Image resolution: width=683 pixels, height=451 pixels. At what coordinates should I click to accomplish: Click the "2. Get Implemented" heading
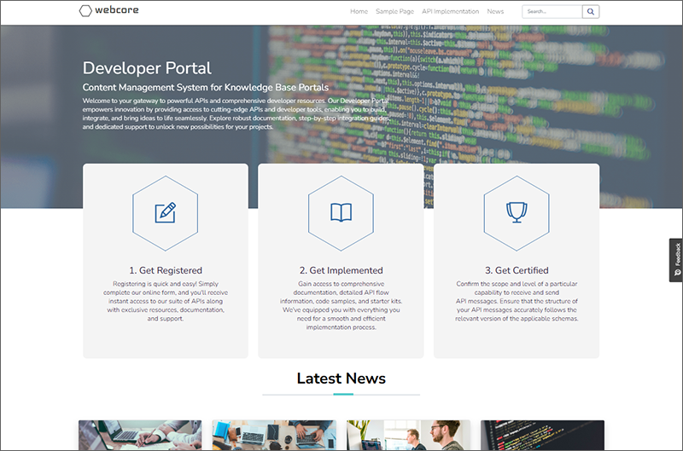click(341, 270)
